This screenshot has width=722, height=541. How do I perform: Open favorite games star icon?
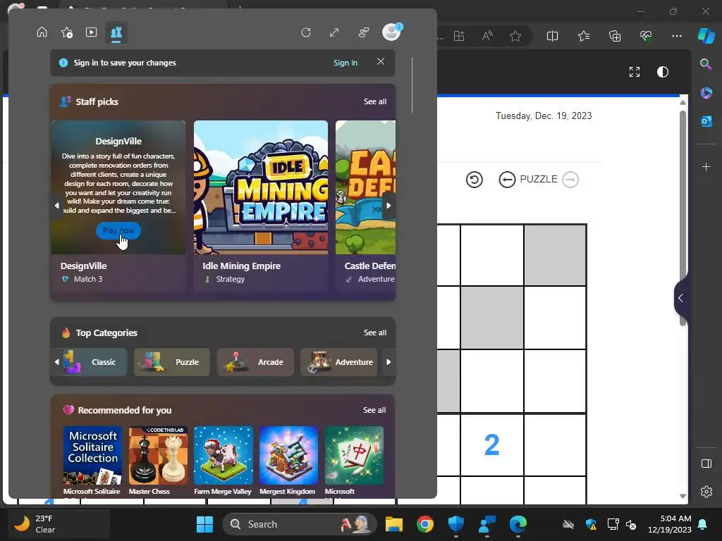click(x=67, y=32)
